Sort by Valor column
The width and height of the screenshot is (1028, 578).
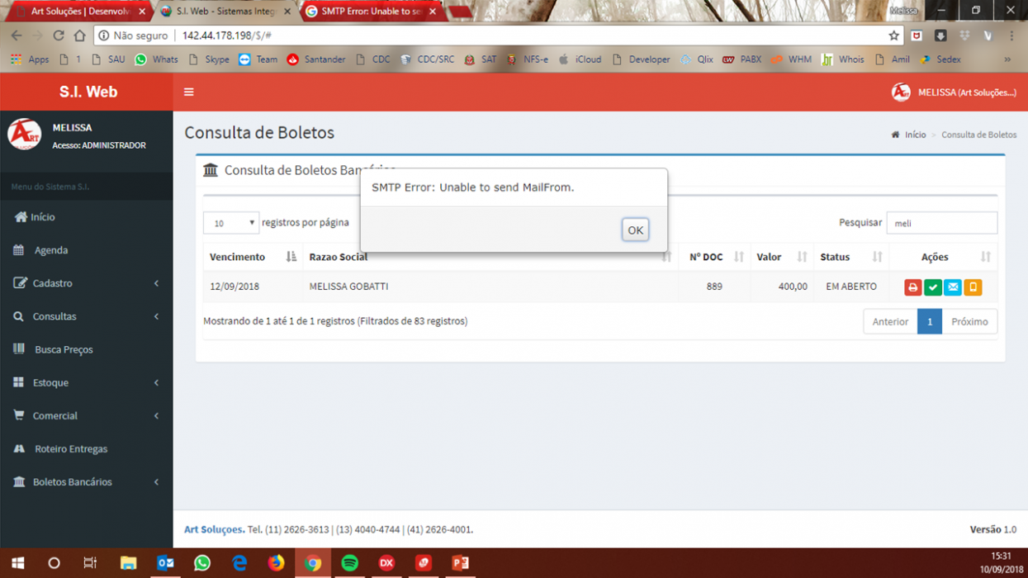782,257
